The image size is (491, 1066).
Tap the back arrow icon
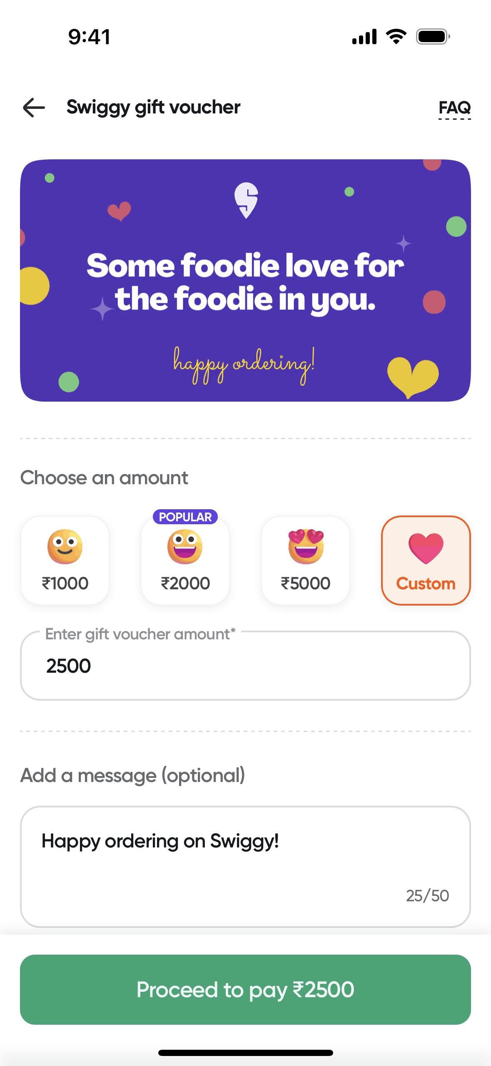34,108
